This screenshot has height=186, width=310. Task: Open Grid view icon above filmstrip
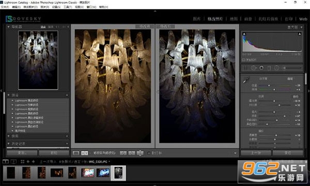(22, 162)
